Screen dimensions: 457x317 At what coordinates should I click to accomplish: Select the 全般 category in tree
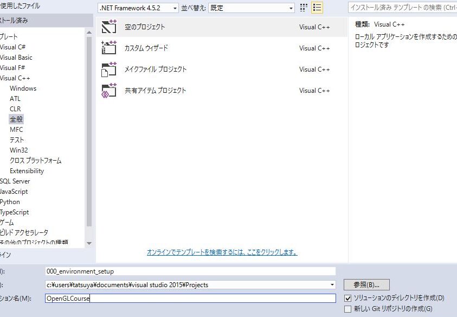click(x=16, y=119)
